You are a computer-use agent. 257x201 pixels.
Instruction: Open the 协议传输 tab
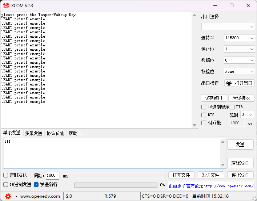(x=55, y=133)
